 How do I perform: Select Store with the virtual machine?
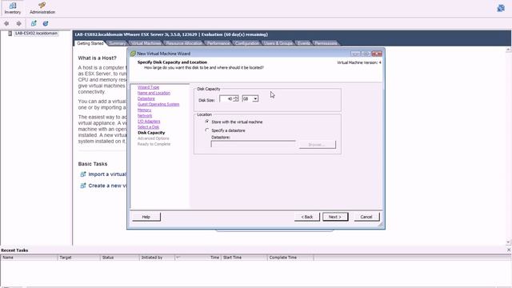tap(207, 122)
